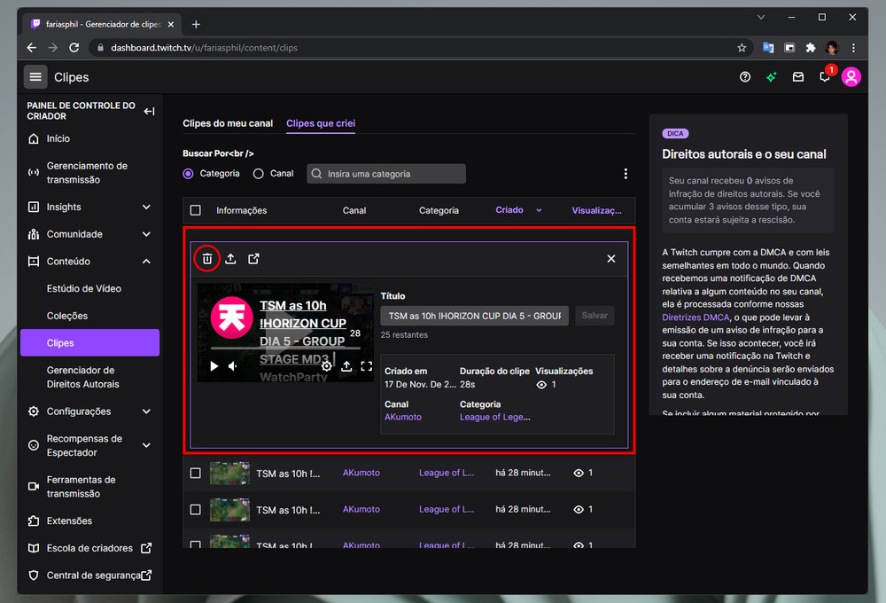Enter fullscreen on clip player
This screenshot has height=603, width=886.
[x=366, y=366]
